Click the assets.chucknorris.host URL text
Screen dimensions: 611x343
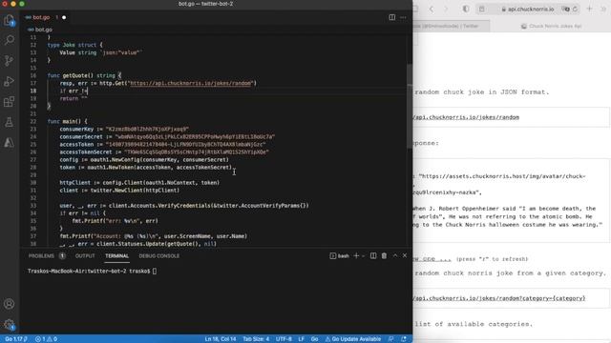pyautogui.click(x=502, y=176)
